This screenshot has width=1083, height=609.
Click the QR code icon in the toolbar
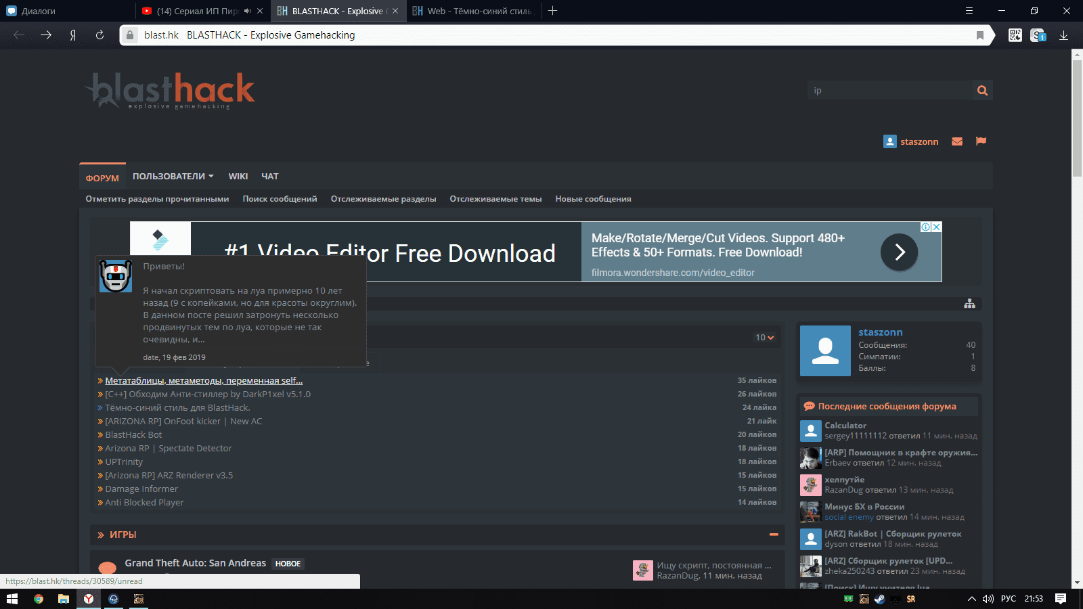click(x=1015, y=35)
